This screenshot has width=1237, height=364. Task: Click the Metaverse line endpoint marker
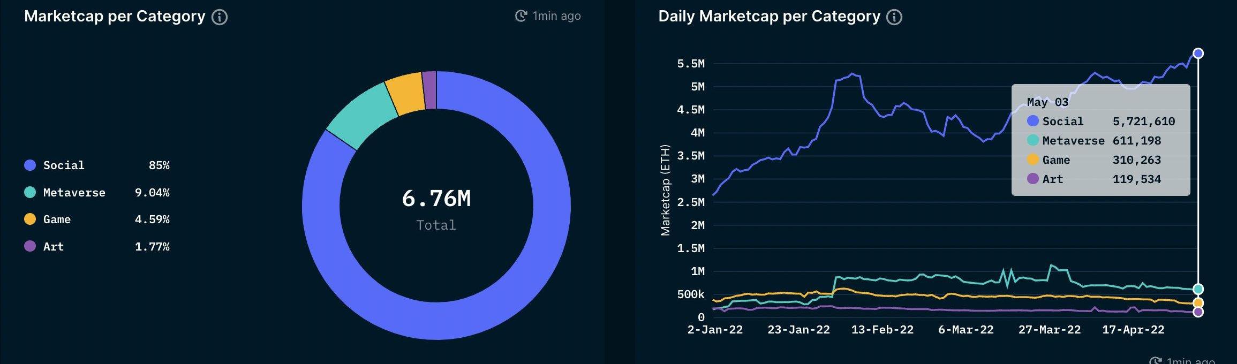(1198, 289)
